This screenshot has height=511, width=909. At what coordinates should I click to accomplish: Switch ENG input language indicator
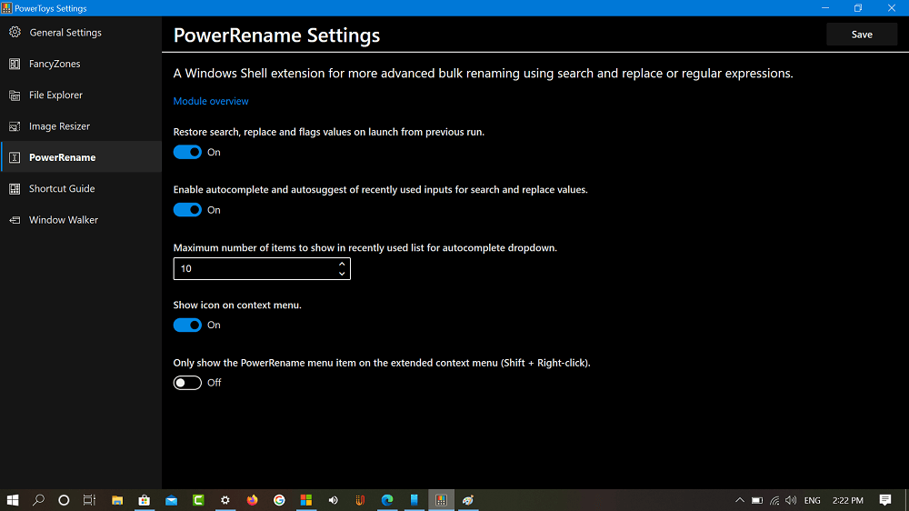pyautogui.click(x=812, y=500)
